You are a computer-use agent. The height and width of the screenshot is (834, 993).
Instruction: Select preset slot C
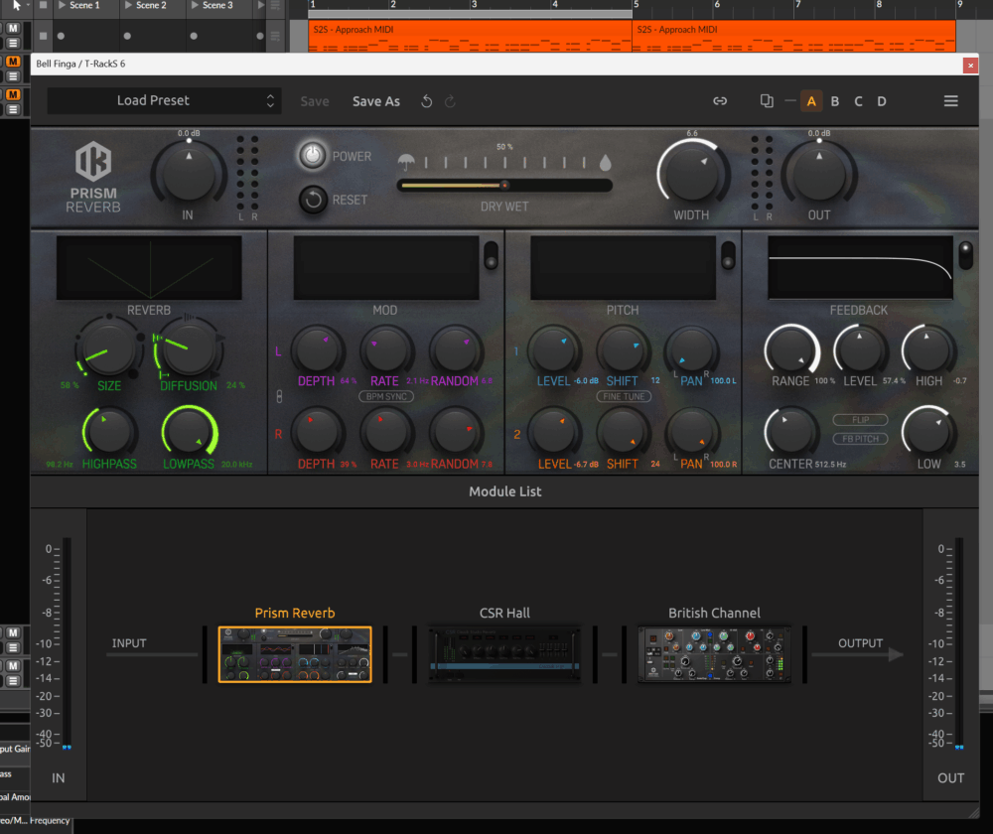point(858,101)
